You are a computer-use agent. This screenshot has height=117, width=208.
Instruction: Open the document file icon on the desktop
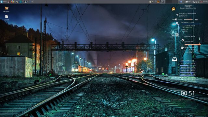click(x=6, y=18)
